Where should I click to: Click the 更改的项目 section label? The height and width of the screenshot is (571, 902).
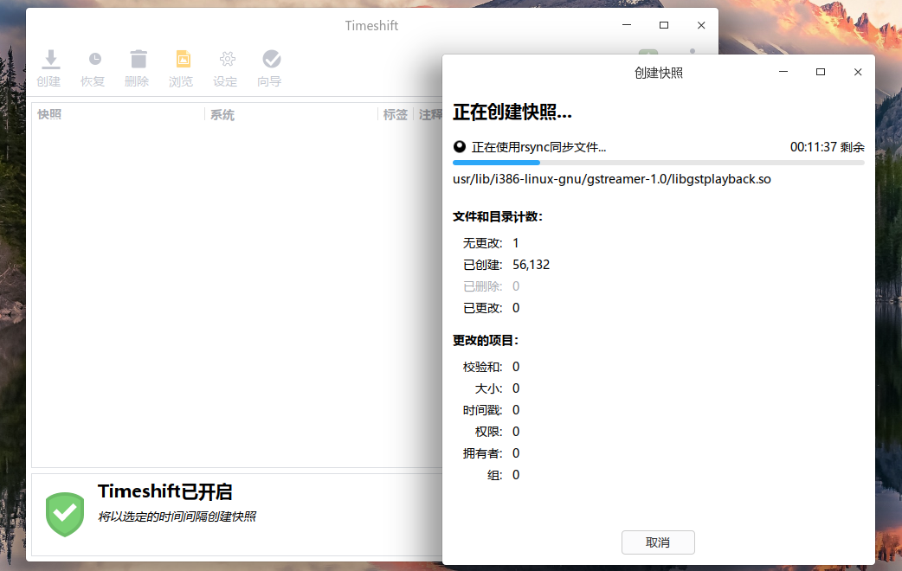click(486, 340)
